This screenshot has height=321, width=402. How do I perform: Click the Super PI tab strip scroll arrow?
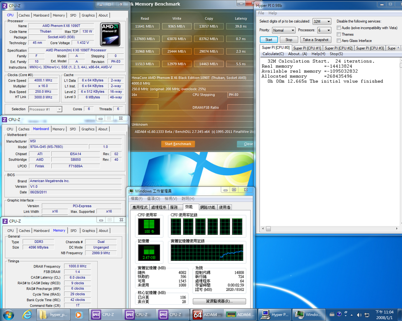pos(398,48)
